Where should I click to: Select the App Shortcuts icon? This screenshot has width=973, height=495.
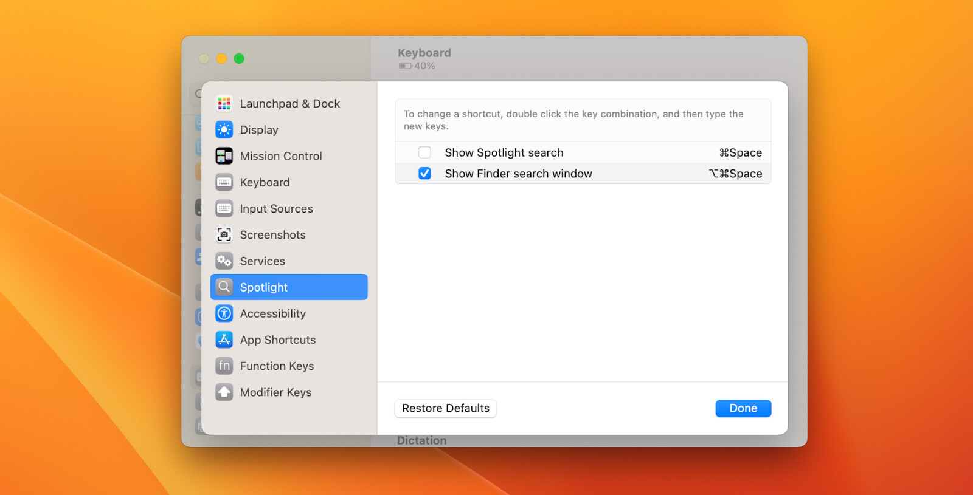tap(224, 340)
